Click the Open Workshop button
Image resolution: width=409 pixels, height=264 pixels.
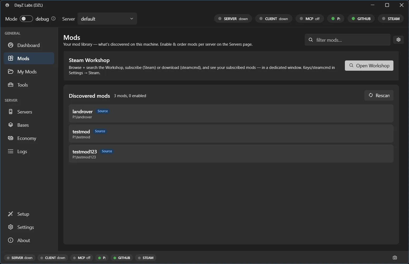(x=369, y=65)
